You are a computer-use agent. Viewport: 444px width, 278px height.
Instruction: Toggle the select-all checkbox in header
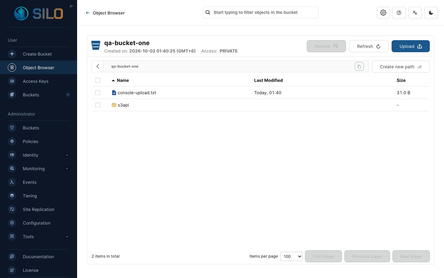click(x=98, y=80)
